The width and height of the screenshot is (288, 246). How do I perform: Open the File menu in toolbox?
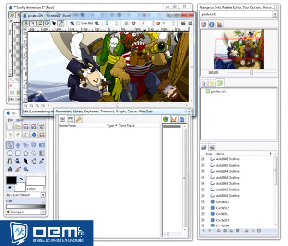[x=10, y=120]
